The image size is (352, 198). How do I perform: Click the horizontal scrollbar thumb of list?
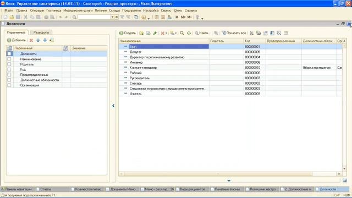[218, 174]
